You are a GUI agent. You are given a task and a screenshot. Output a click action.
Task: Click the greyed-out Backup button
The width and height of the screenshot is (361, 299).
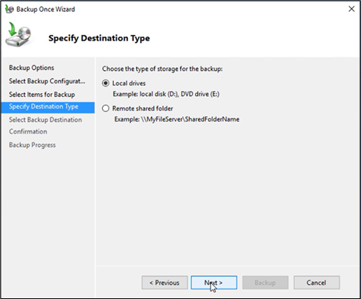pyautogui.click(x=265, y=283)
